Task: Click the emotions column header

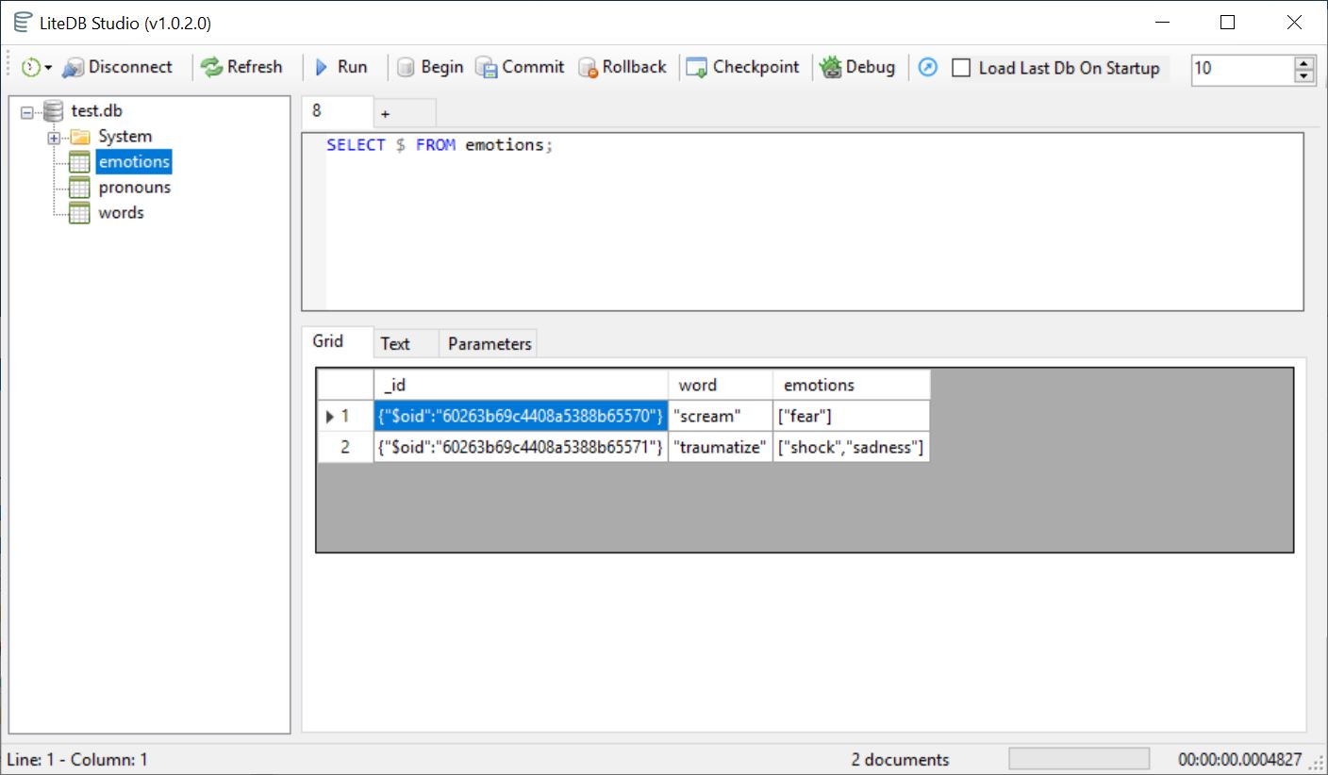Action: tap(852, 385)
